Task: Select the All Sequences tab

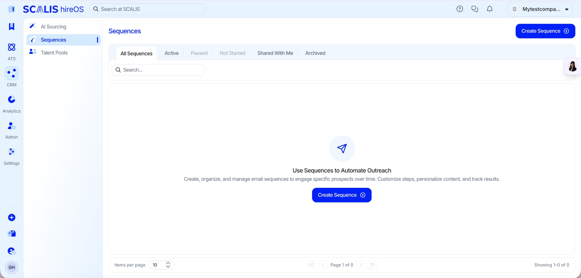Action: (x=136, y=53)
